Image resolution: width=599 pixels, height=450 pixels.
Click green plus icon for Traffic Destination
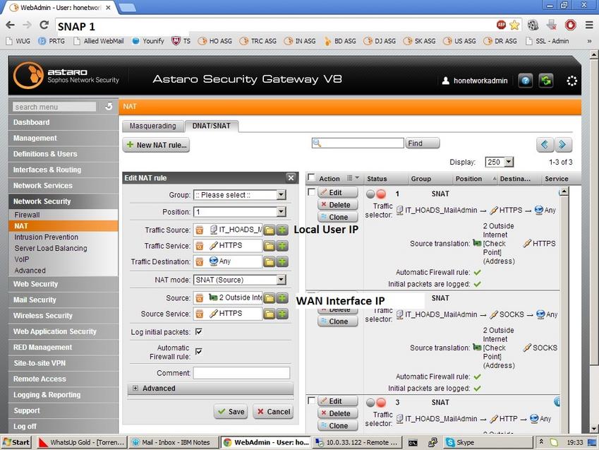click(x=282, y=261)
